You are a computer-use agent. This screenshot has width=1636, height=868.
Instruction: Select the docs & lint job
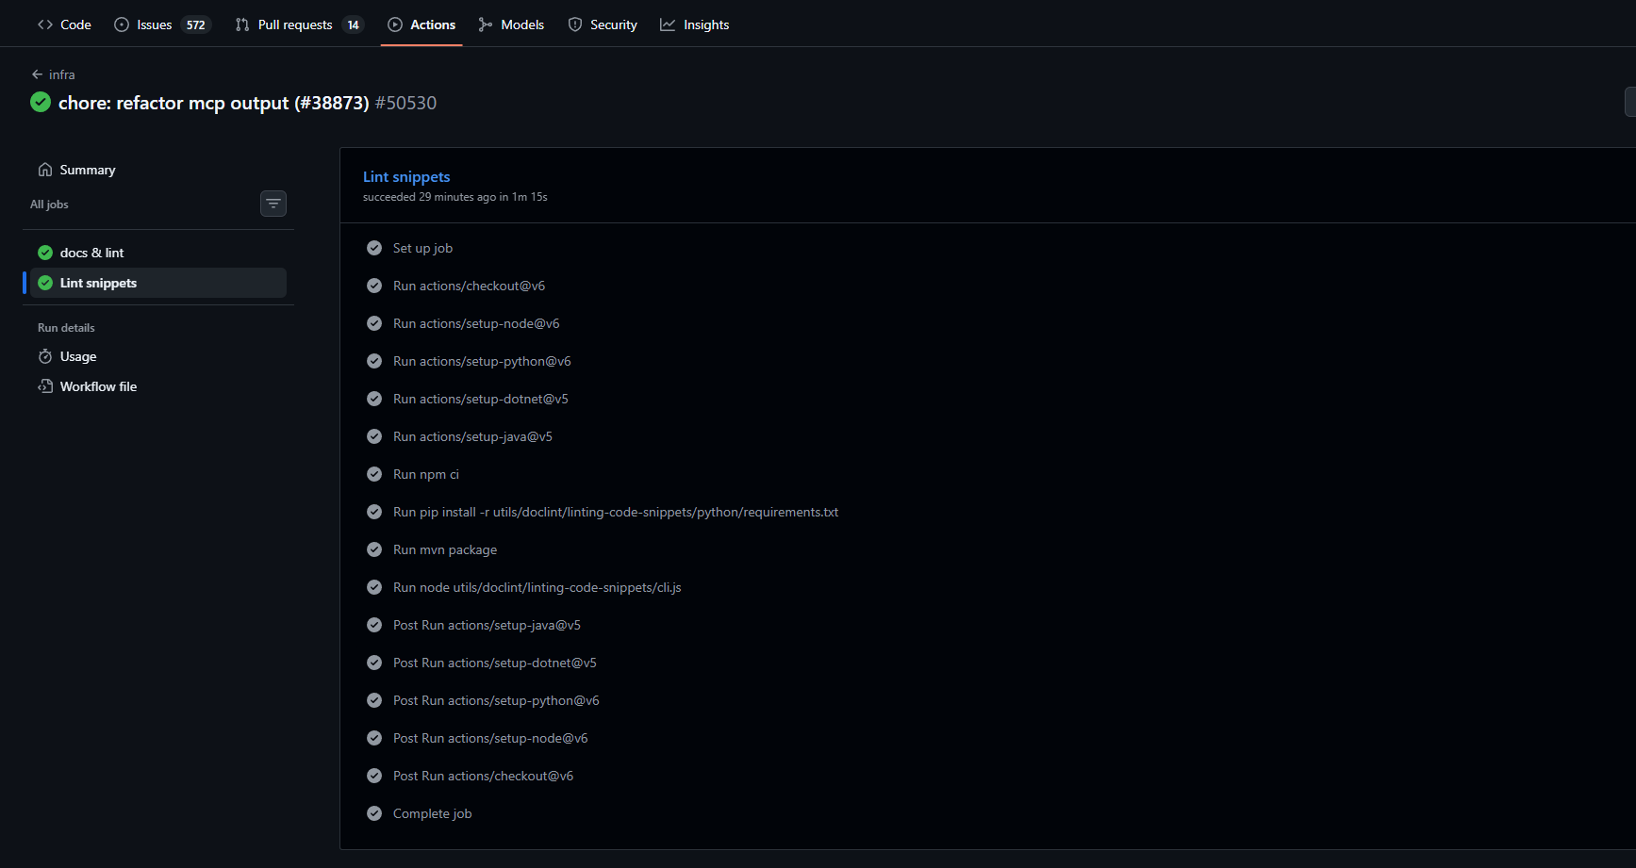pos(91,253)
